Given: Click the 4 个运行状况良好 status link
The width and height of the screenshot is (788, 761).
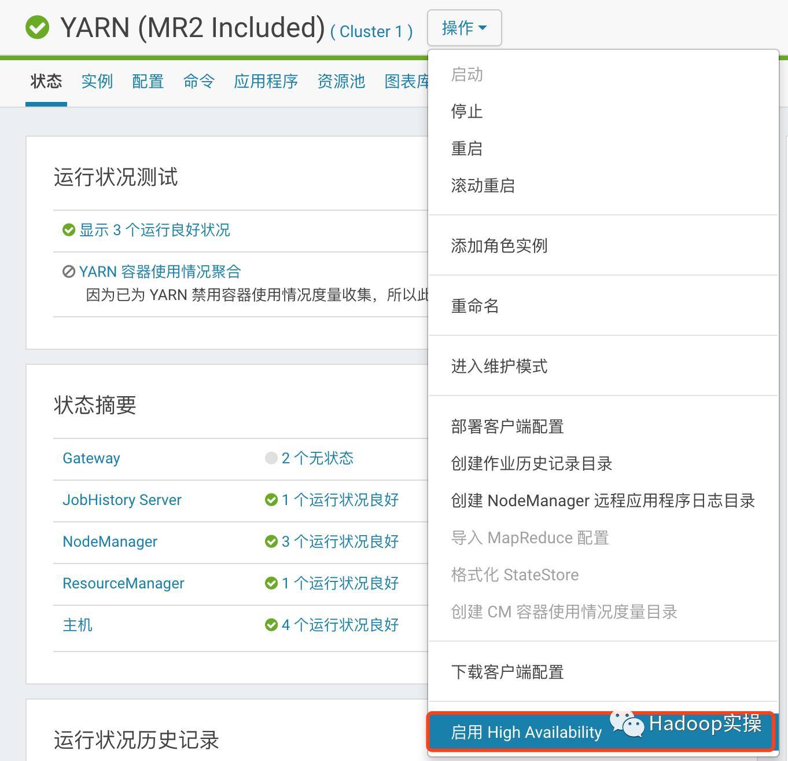Looking at the screenshot, I should (340, 625).
